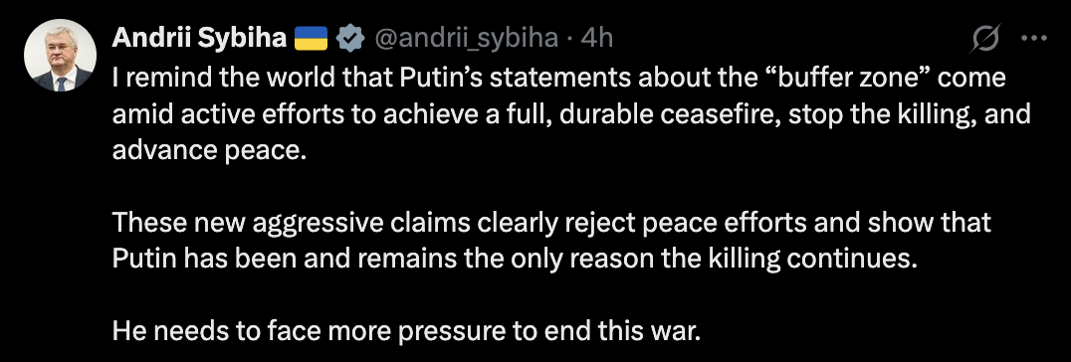Image resolution: width=1071 pixels, height=362 pixels.
Task: Click the text "advance peace."
Action: point(206,149)
